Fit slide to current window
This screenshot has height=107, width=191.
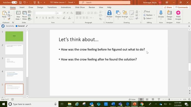189,99
